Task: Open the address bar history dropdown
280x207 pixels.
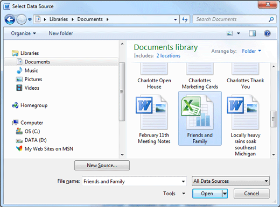Action: point(176,19)
